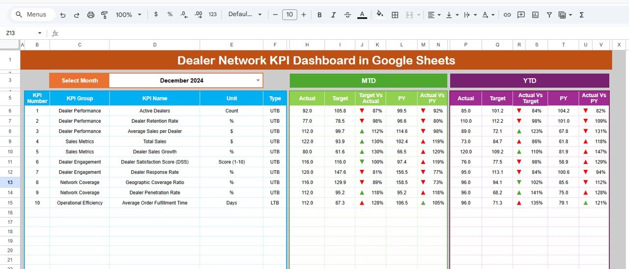The height and width of the screenshot is (269, 629).
Task: Select the Paint format tool
Action: click(x=104, y=15)
